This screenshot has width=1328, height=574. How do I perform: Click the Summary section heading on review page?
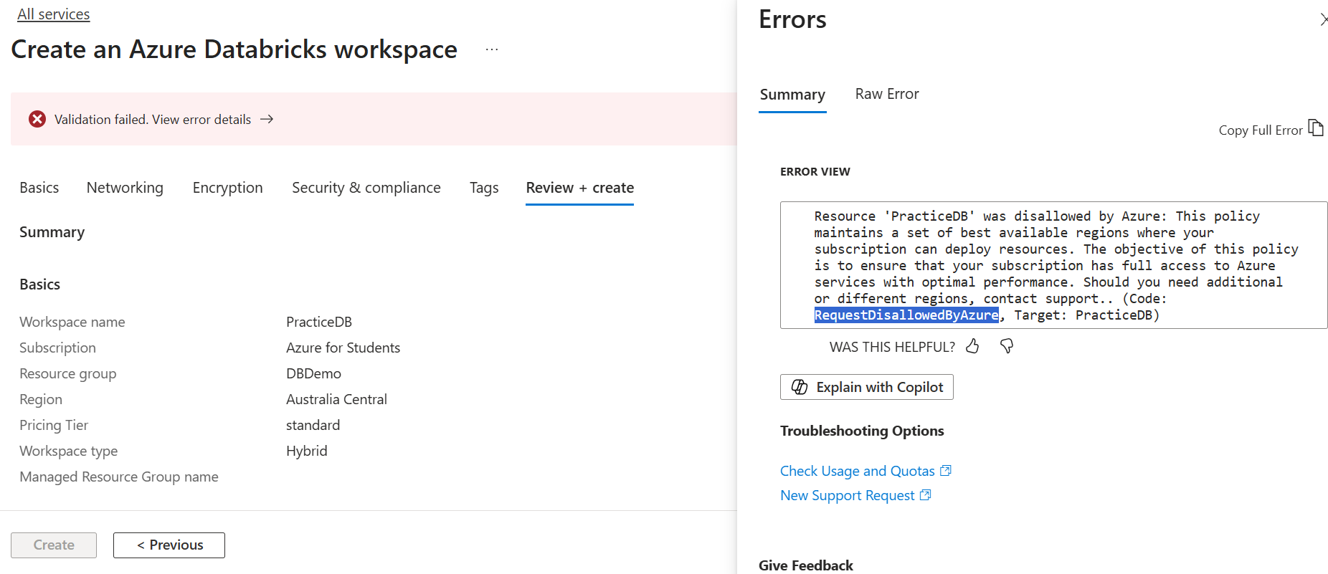tap(52, 232)
